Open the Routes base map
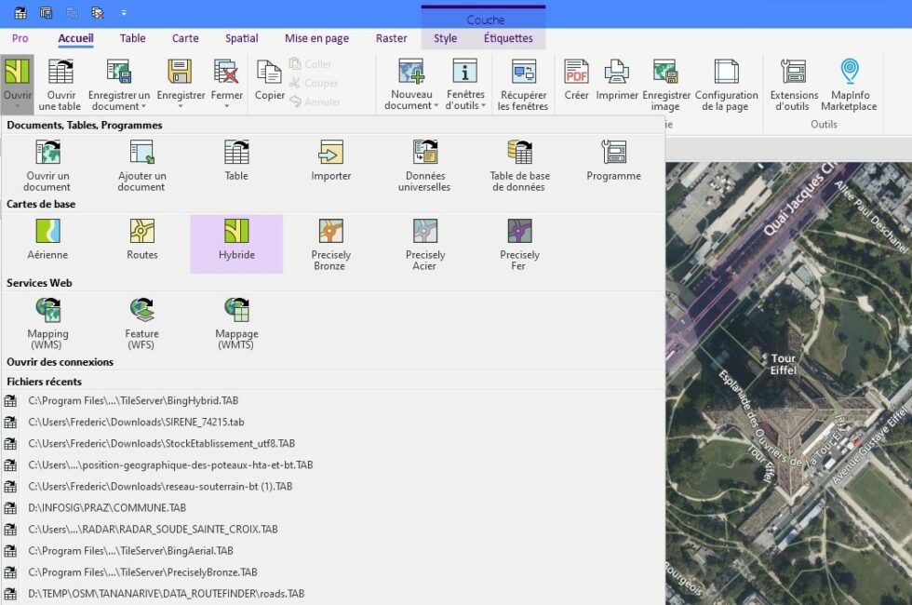This screenshot has height=605, width=912. [x=141, y=242]
